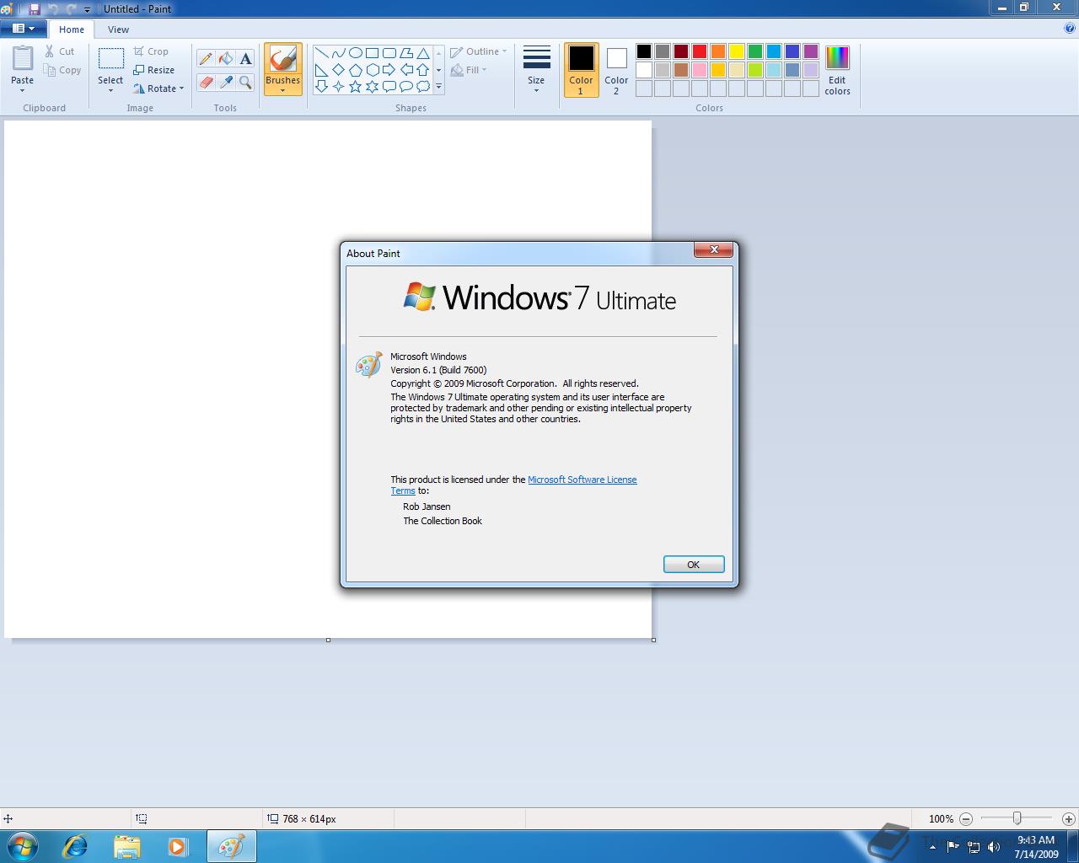Select the Text tool
This screenshot has width=1079, height=863.
point(245,59)
